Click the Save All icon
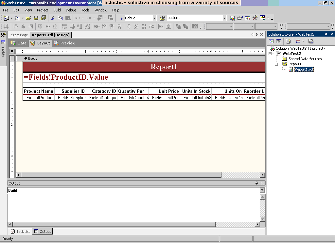 point(44,18)
